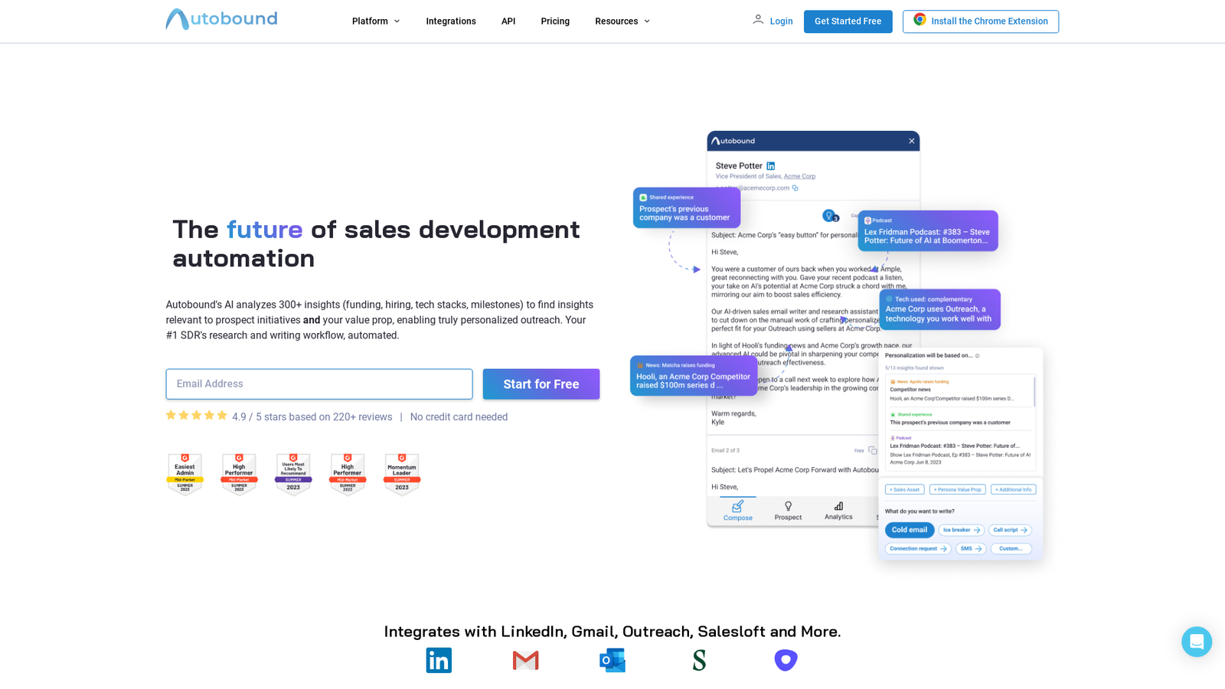Click the Hooli competitor funding news card
Viewport: 1225px width, 689px height.
694,376
